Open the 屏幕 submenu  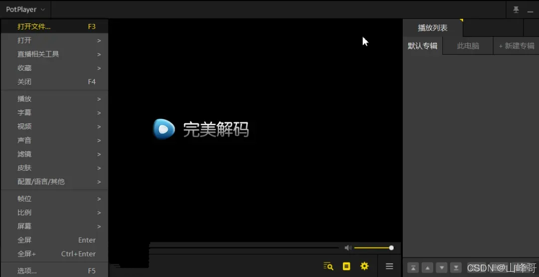pyautogui.click(x=55, y=226)
